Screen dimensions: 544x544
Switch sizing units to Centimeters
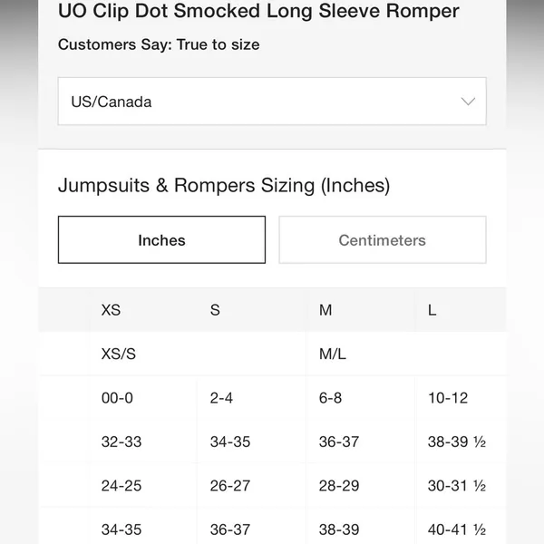(x=383, y=239)
